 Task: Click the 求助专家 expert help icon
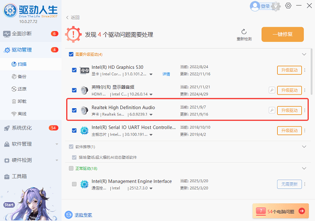[68, 214]
